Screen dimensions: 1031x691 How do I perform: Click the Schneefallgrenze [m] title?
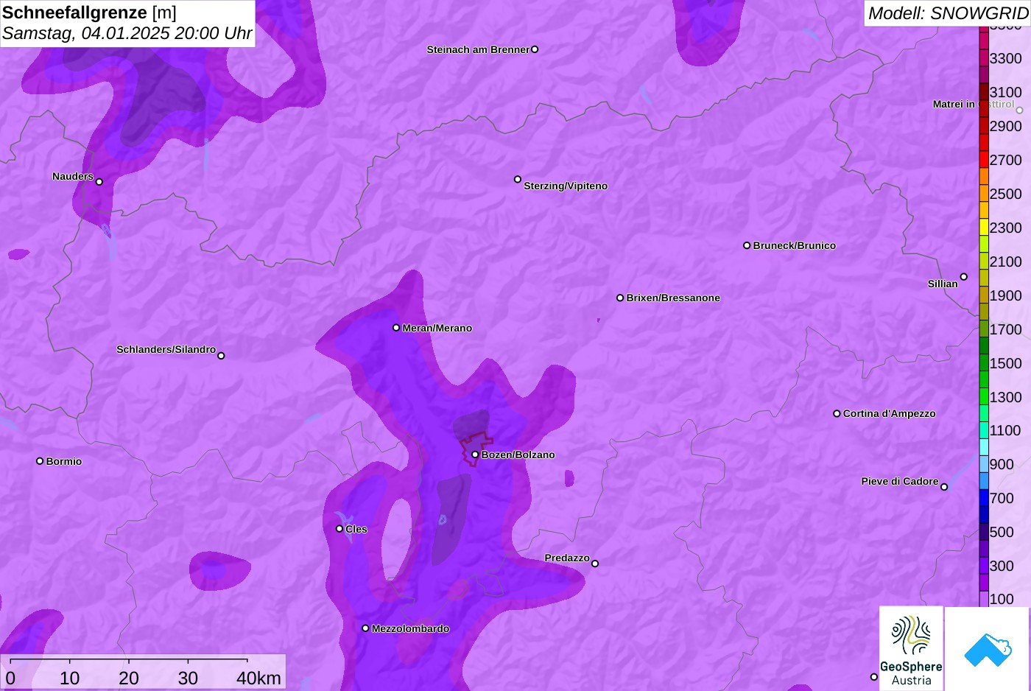tap(89, 13)
